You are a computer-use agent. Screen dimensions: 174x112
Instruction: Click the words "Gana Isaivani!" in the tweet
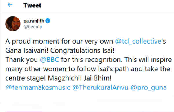(27, 51)
